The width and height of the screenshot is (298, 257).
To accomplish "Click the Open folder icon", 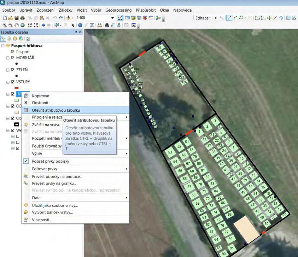I will pos(11,18).
